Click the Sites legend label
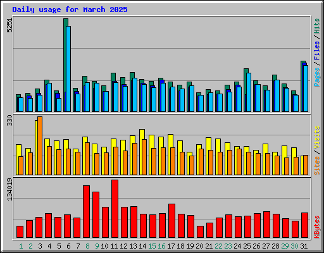This screenshot has height=253, width=324. tap(317, 166)
